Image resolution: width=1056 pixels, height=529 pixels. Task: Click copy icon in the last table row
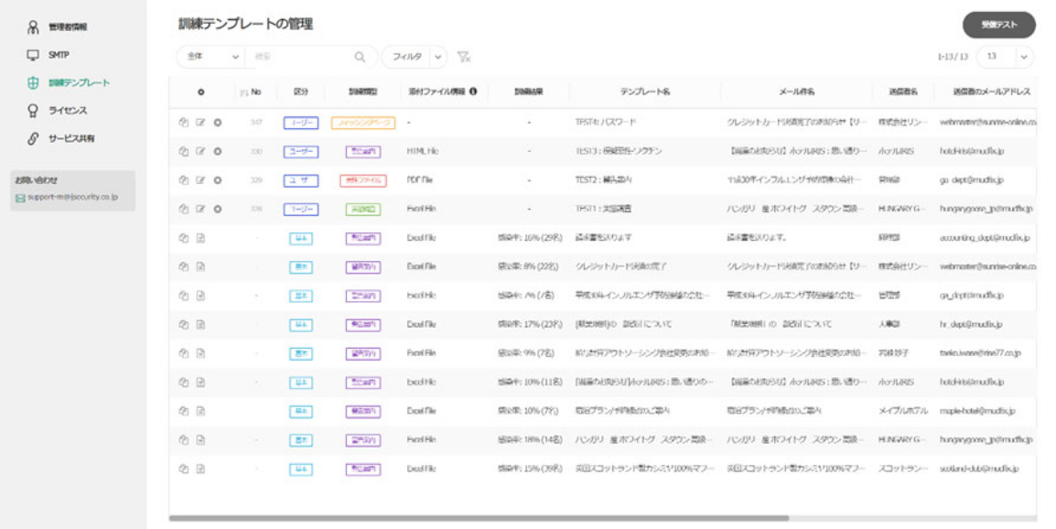click(x=183, y=468)
